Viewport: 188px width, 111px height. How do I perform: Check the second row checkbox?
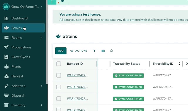(x=59, y=87)
